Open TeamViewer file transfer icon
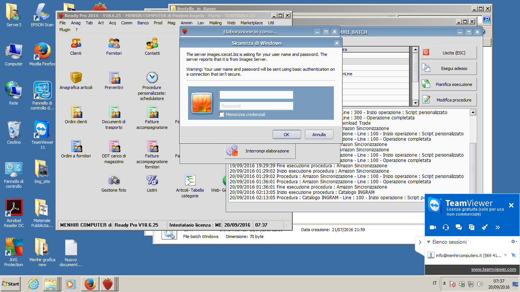Screen dimensions: 520x292 pyautogui.click(x=472, y=227)
